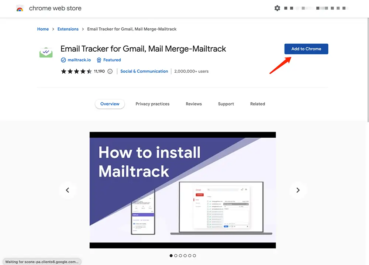Click the Mailtrack envelope extension icon
Viewport: 369px width, 265px height.
(x=46, y=52)
